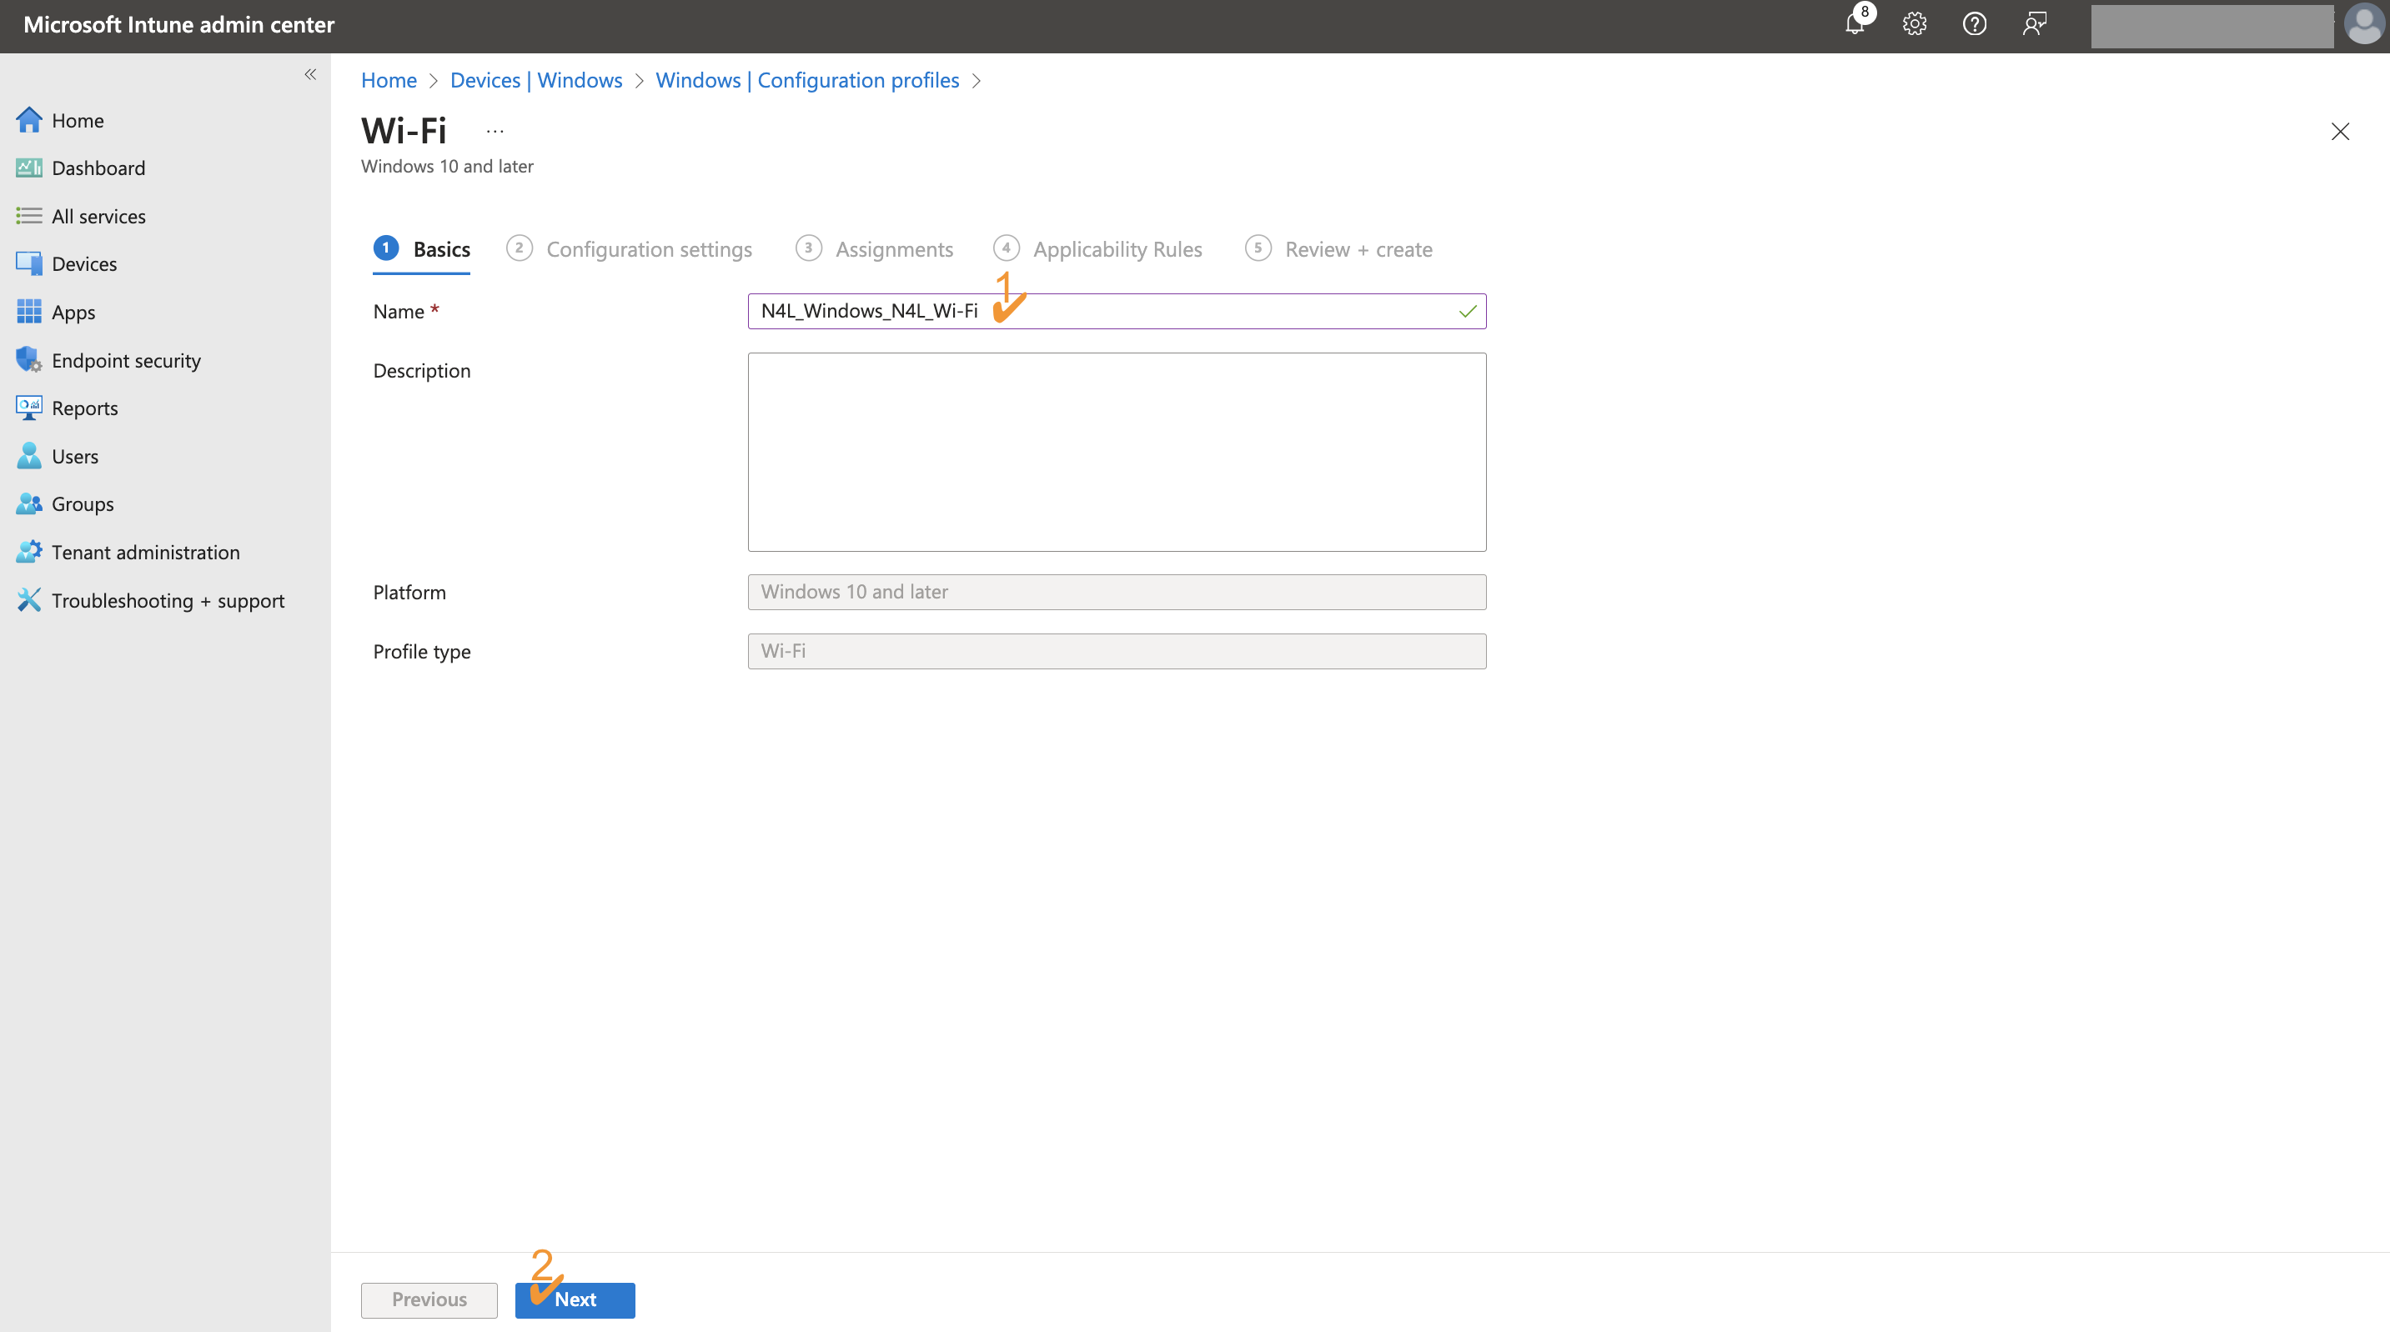Open the ellipsis menu beside Wi-Fi title
Image resolution: width=2390 pixels, height=1332 pixels.
[x=494, y=130]
